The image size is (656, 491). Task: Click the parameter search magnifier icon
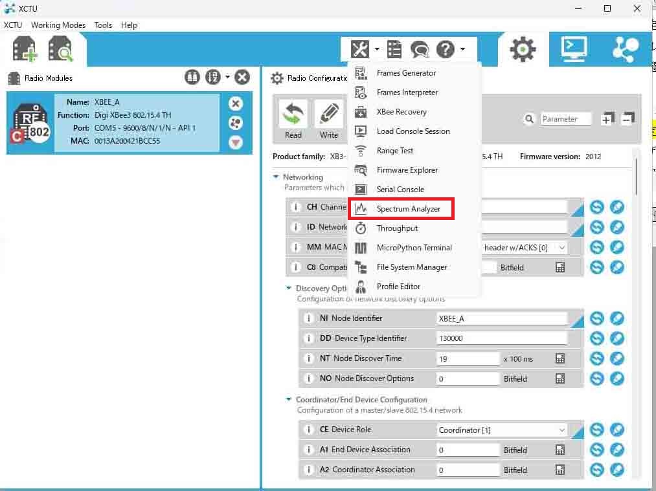click(x=529, y=119)
